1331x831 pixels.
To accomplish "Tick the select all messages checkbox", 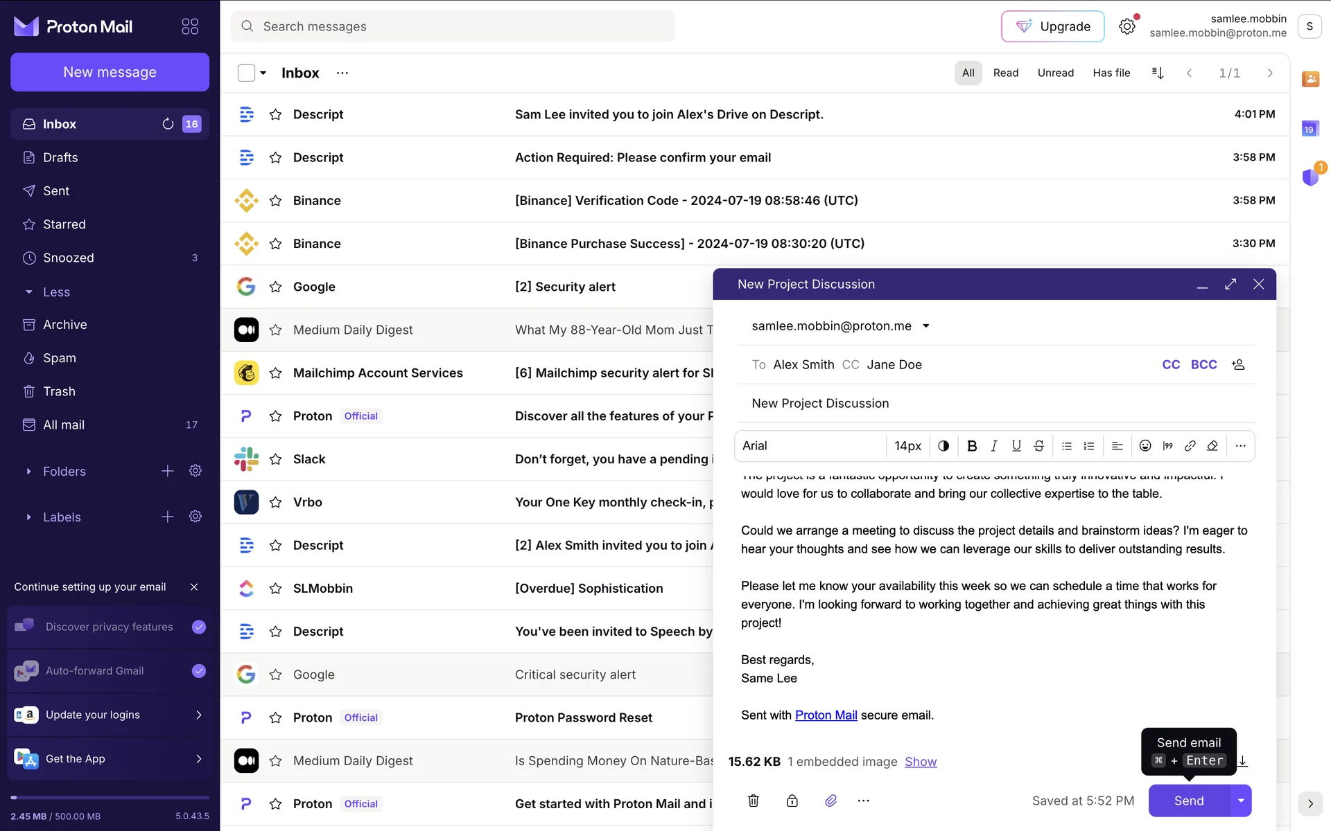I will point(246,73).
